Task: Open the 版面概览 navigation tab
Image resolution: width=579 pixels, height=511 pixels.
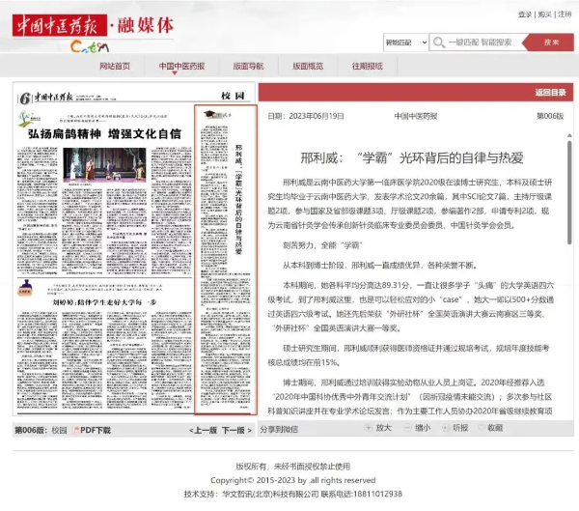Action: 308,66
